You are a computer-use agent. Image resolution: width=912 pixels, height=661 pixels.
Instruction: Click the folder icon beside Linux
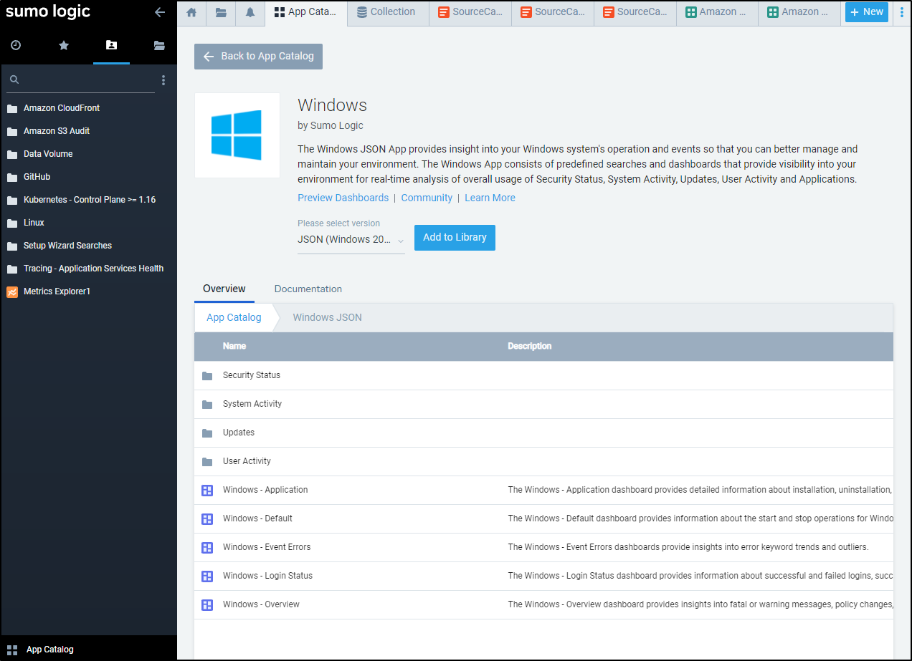tap(12, 223)
